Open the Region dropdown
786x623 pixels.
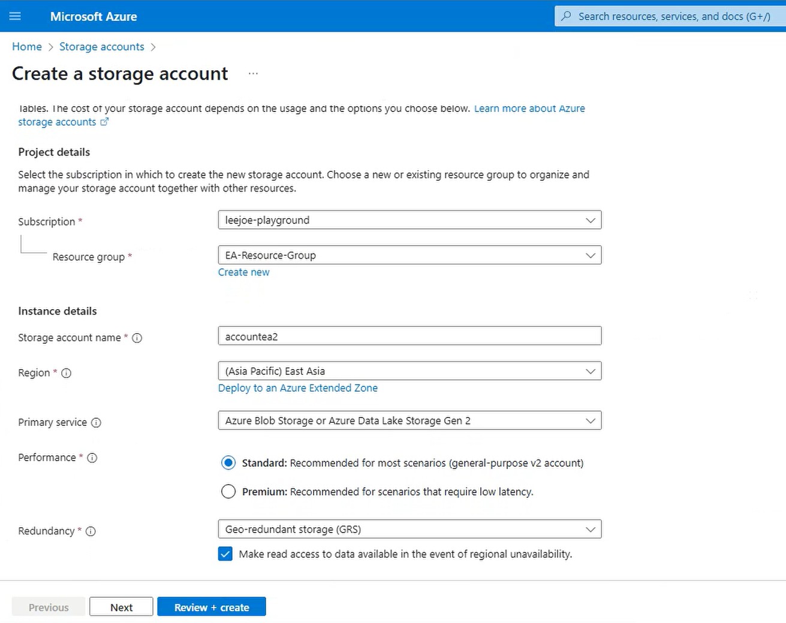[x=409, y=371]
